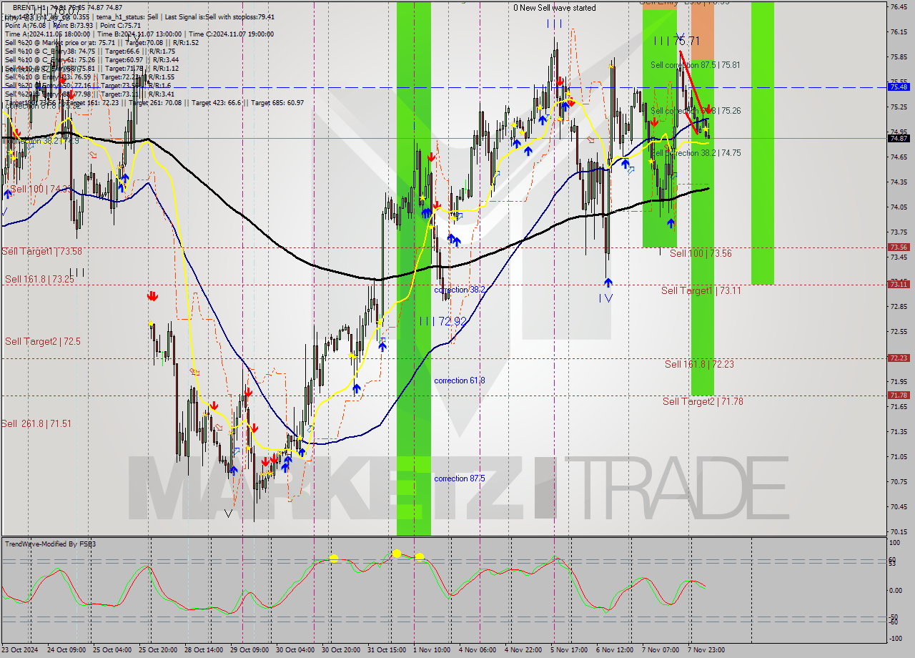Click the blue 'I V' wave label
The width and height of the screenshot is (915, 658).
(605, 298)
